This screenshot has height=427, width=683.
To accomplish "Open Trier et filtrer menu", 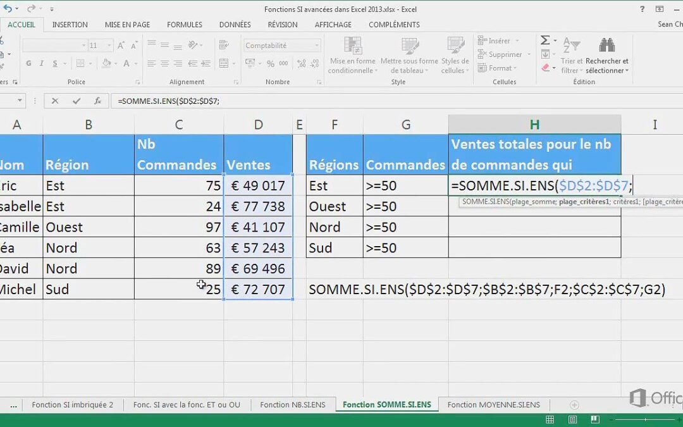I will (x=572, y=56).
